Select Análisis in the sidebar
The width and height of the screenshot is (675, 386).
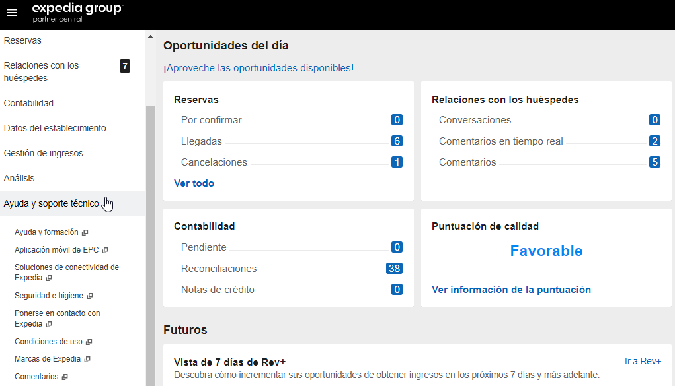pyautogui.click(x=19, y=179)
